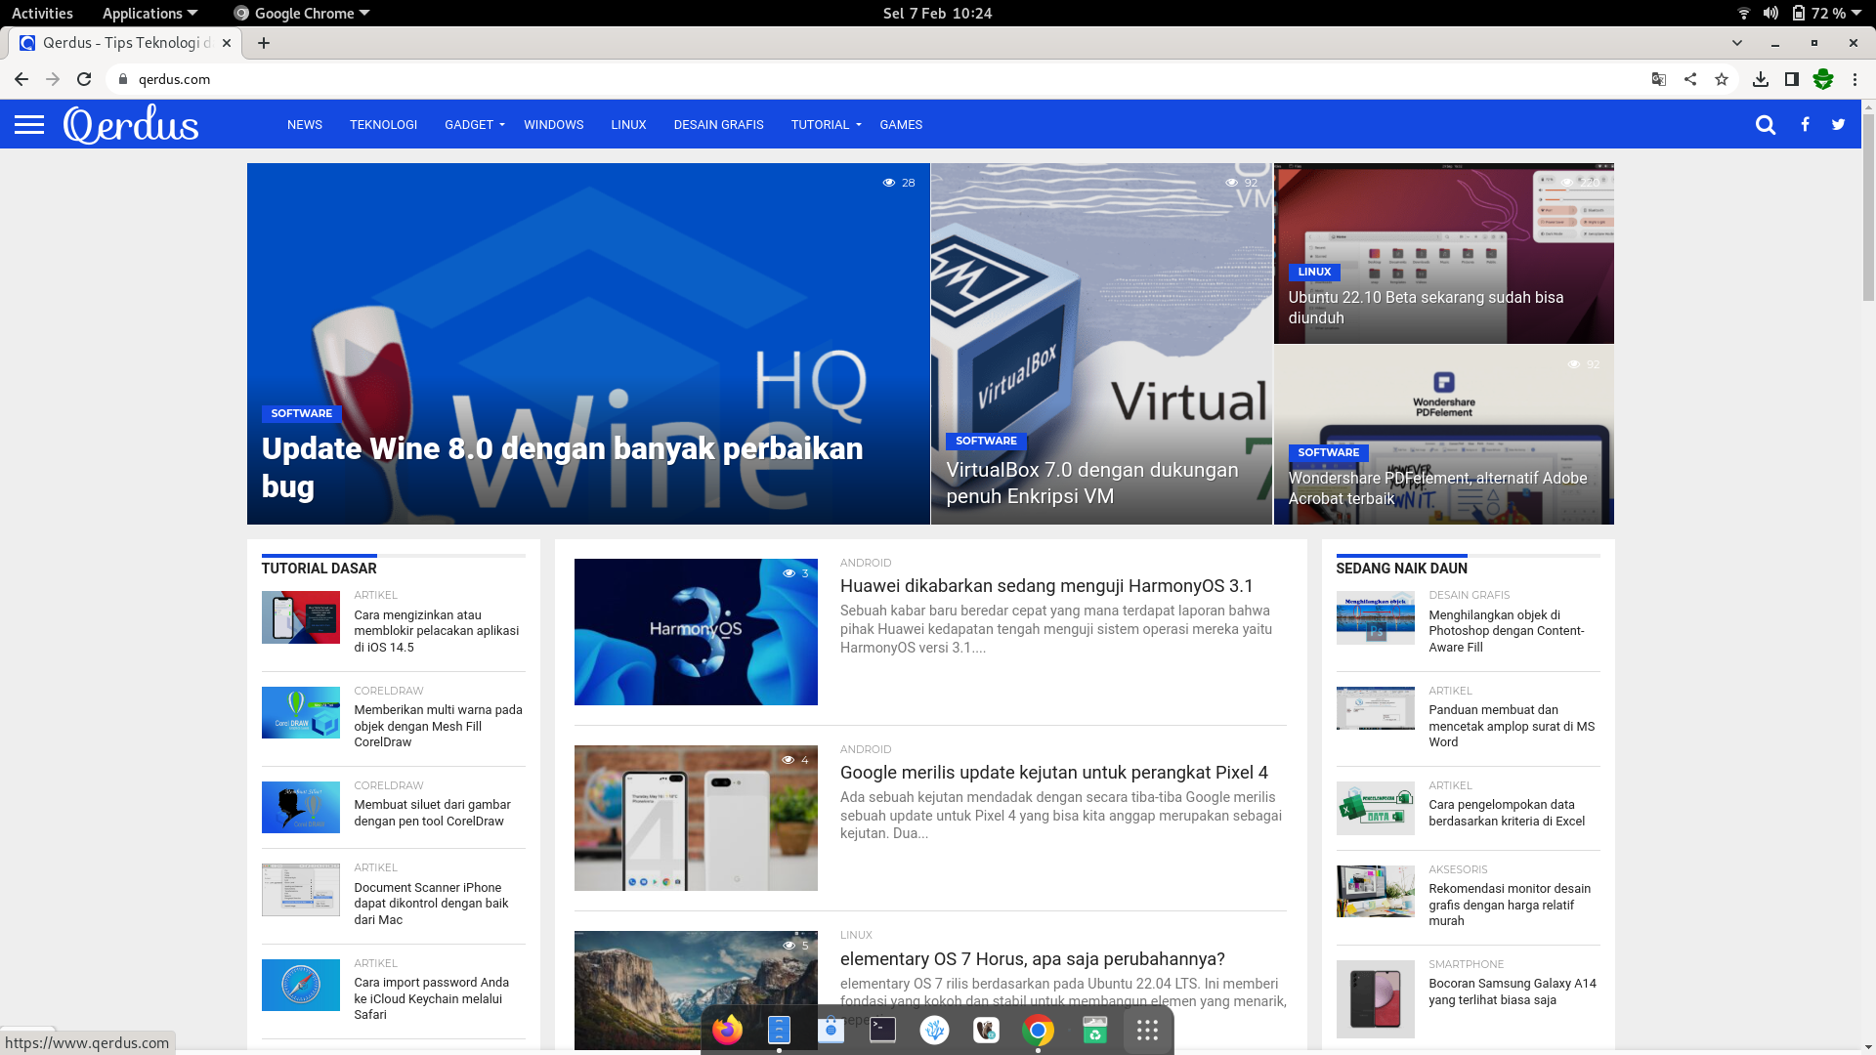Open Activities overview

(42, 13)
